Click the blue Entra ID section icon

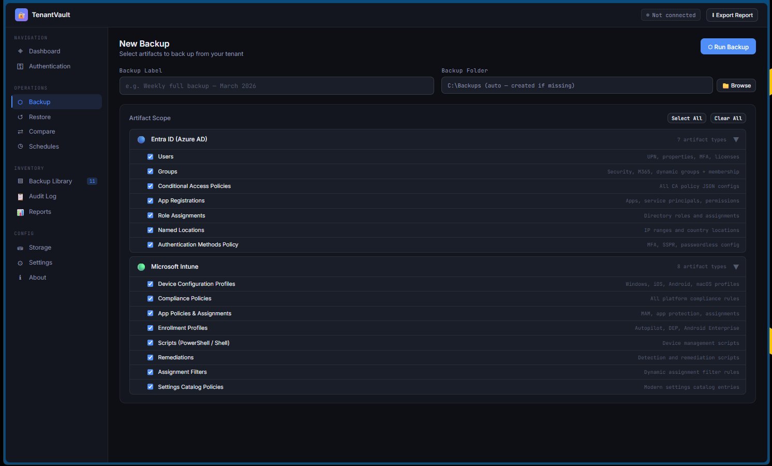coord(141,139)
